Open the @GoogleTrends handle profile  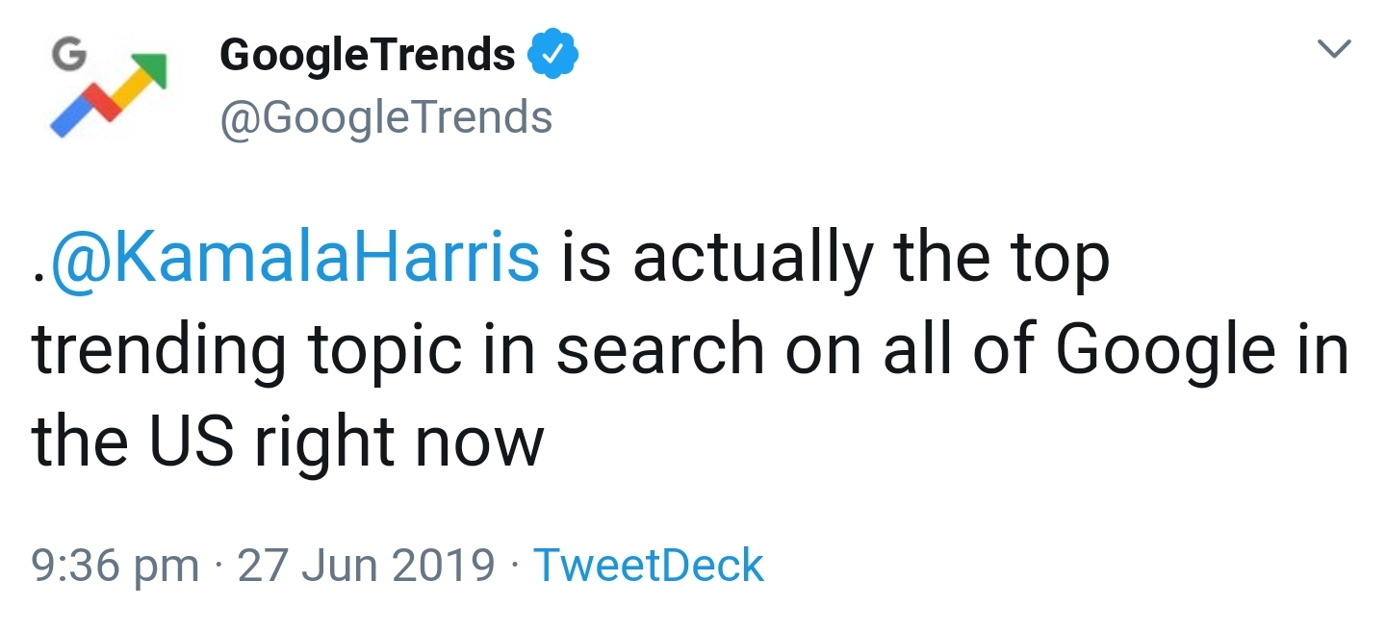tap(386, 118)
